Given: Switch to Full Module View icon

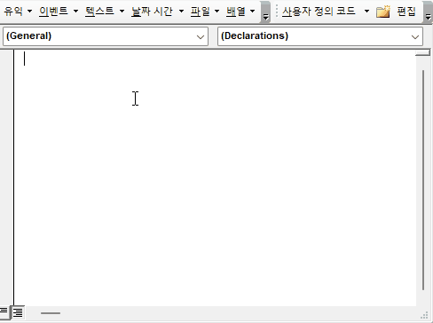Looking at the screenshot, I should (18, 312).
